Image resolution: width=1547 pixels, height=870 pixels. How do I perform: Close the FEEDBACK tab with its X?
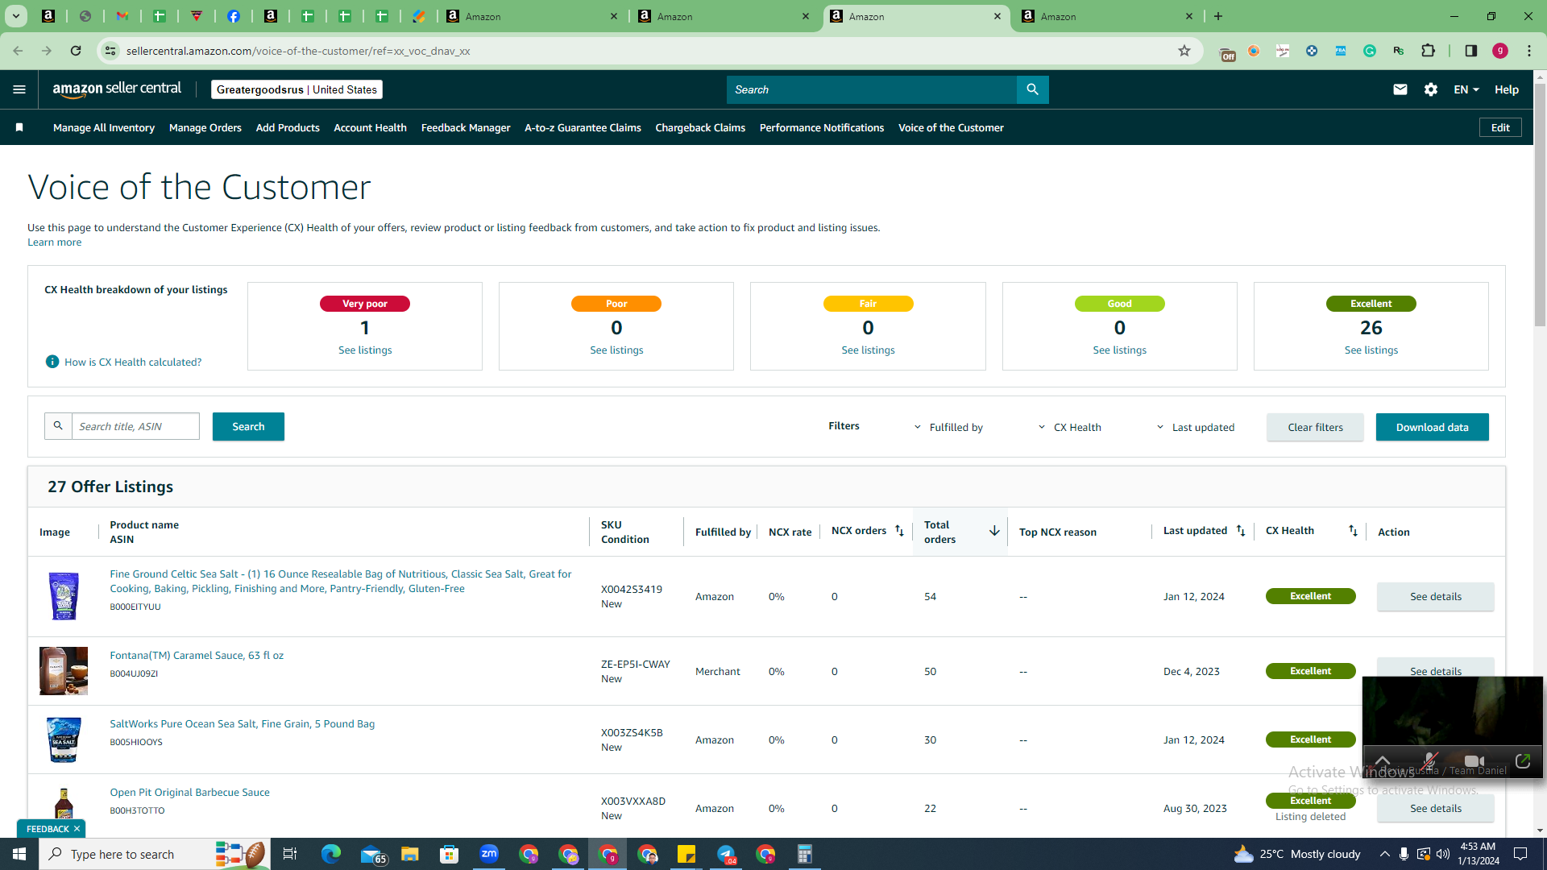click(77, 829)
